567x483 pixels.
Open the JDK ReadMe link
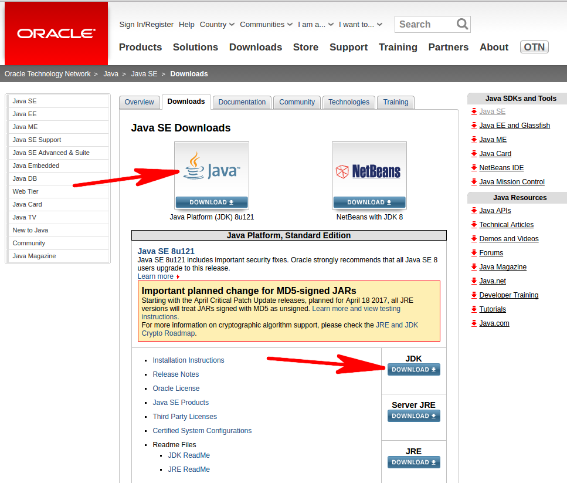(x=189, y=455)
